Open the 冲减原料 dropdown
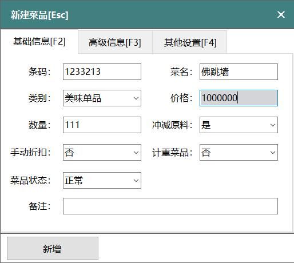The height and width of the screenshot is (263, 294). [239, 125]
